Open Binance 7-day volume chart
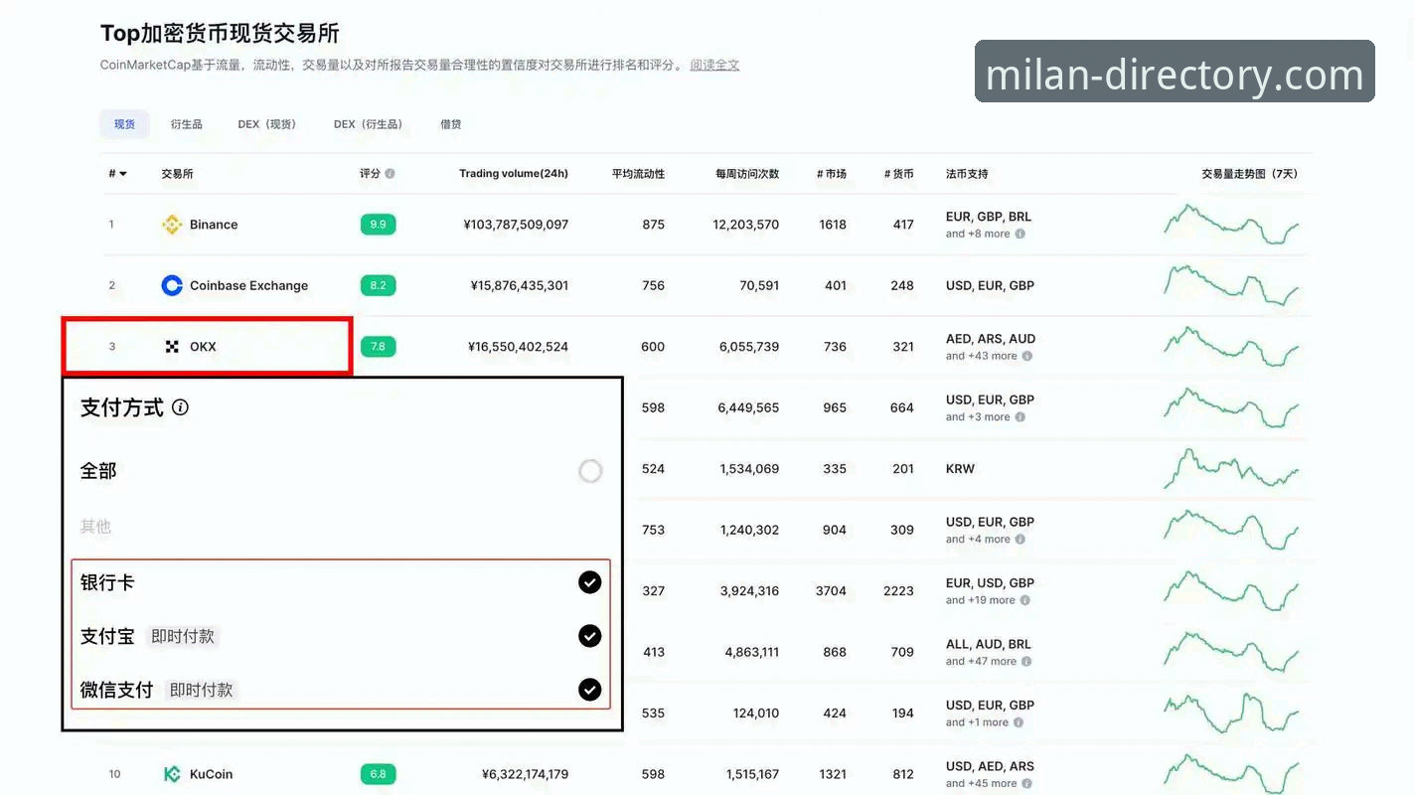 (x=1231, y=225)
